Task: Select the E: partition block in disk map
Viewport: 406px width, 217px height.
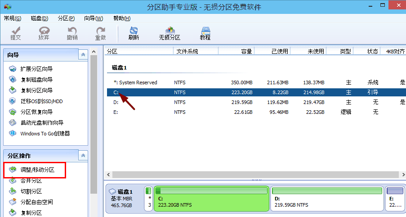Action: point(395,199)
